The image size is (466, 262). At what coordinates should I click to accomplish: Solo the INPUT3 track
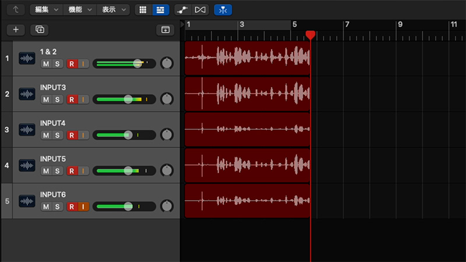57,100
